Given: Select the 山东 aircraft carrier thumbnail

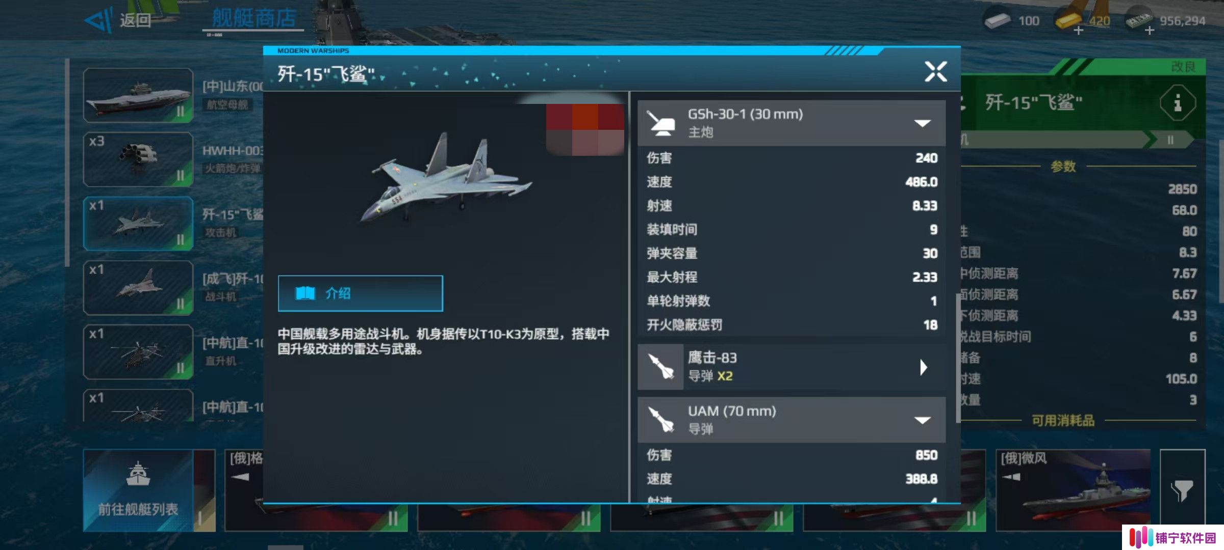Looking at the screenshot, I should coord(138,95).
